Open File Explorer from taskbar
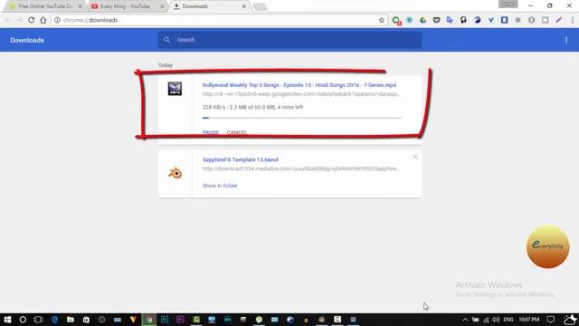 71,320
